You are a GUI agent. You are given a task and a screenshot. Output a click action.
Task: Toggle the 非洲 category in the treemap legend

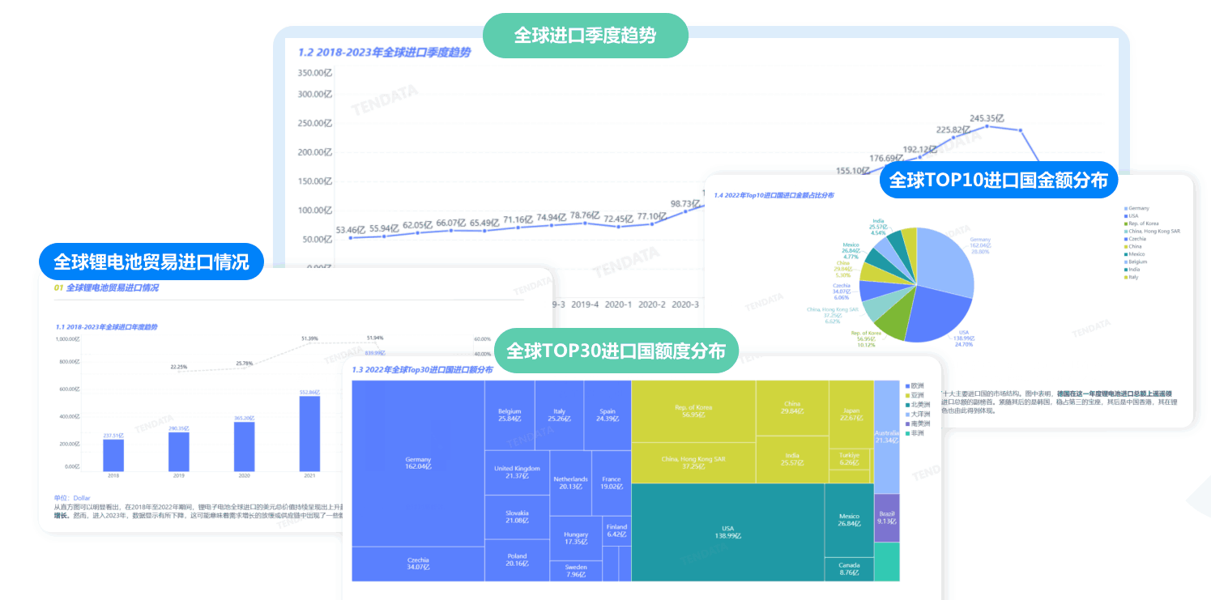907,433
